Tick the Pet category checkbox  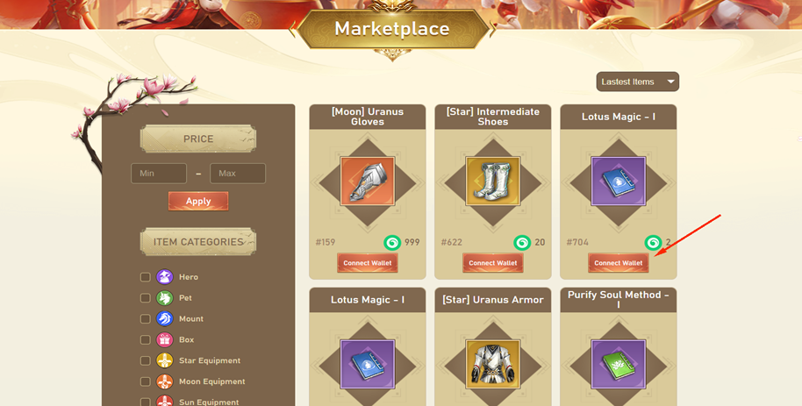(146, 297)
